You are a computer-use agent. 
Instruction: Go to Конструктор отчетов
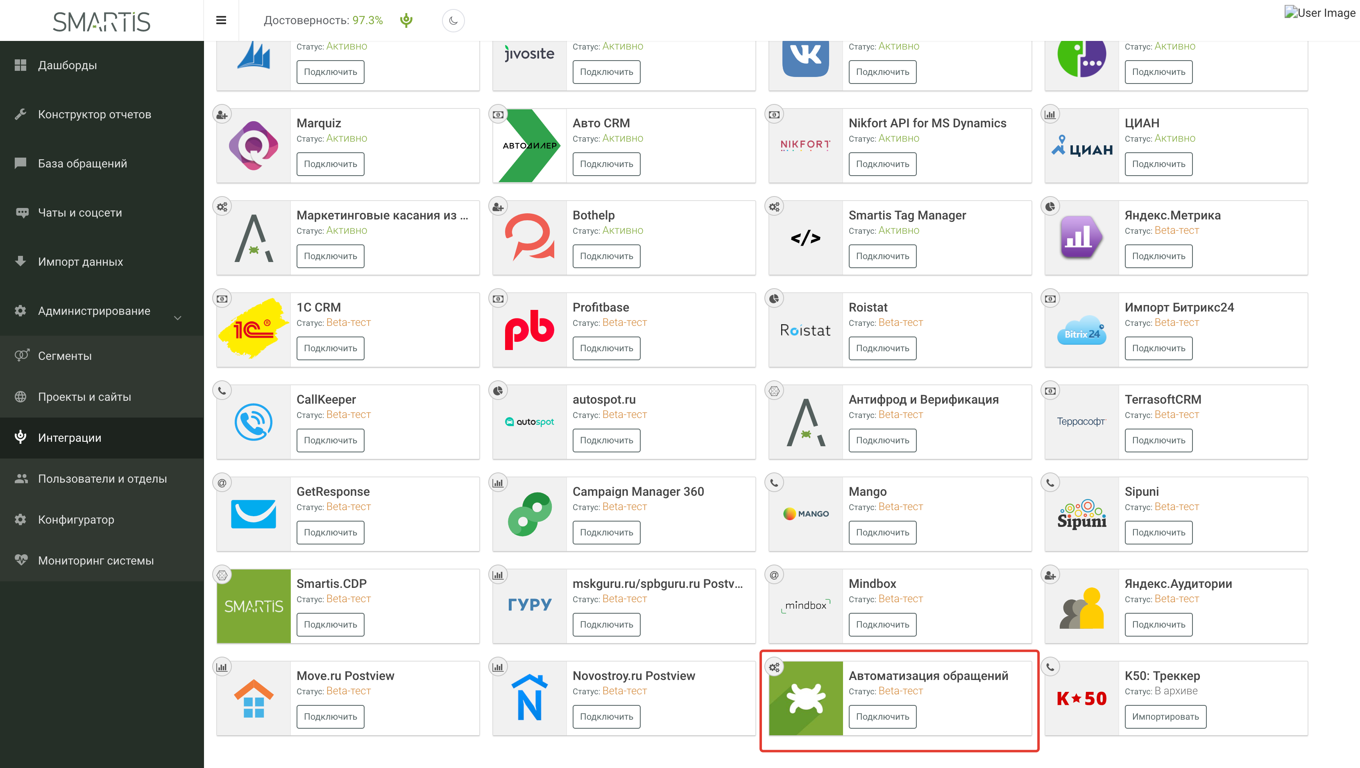tap(95, 115)
